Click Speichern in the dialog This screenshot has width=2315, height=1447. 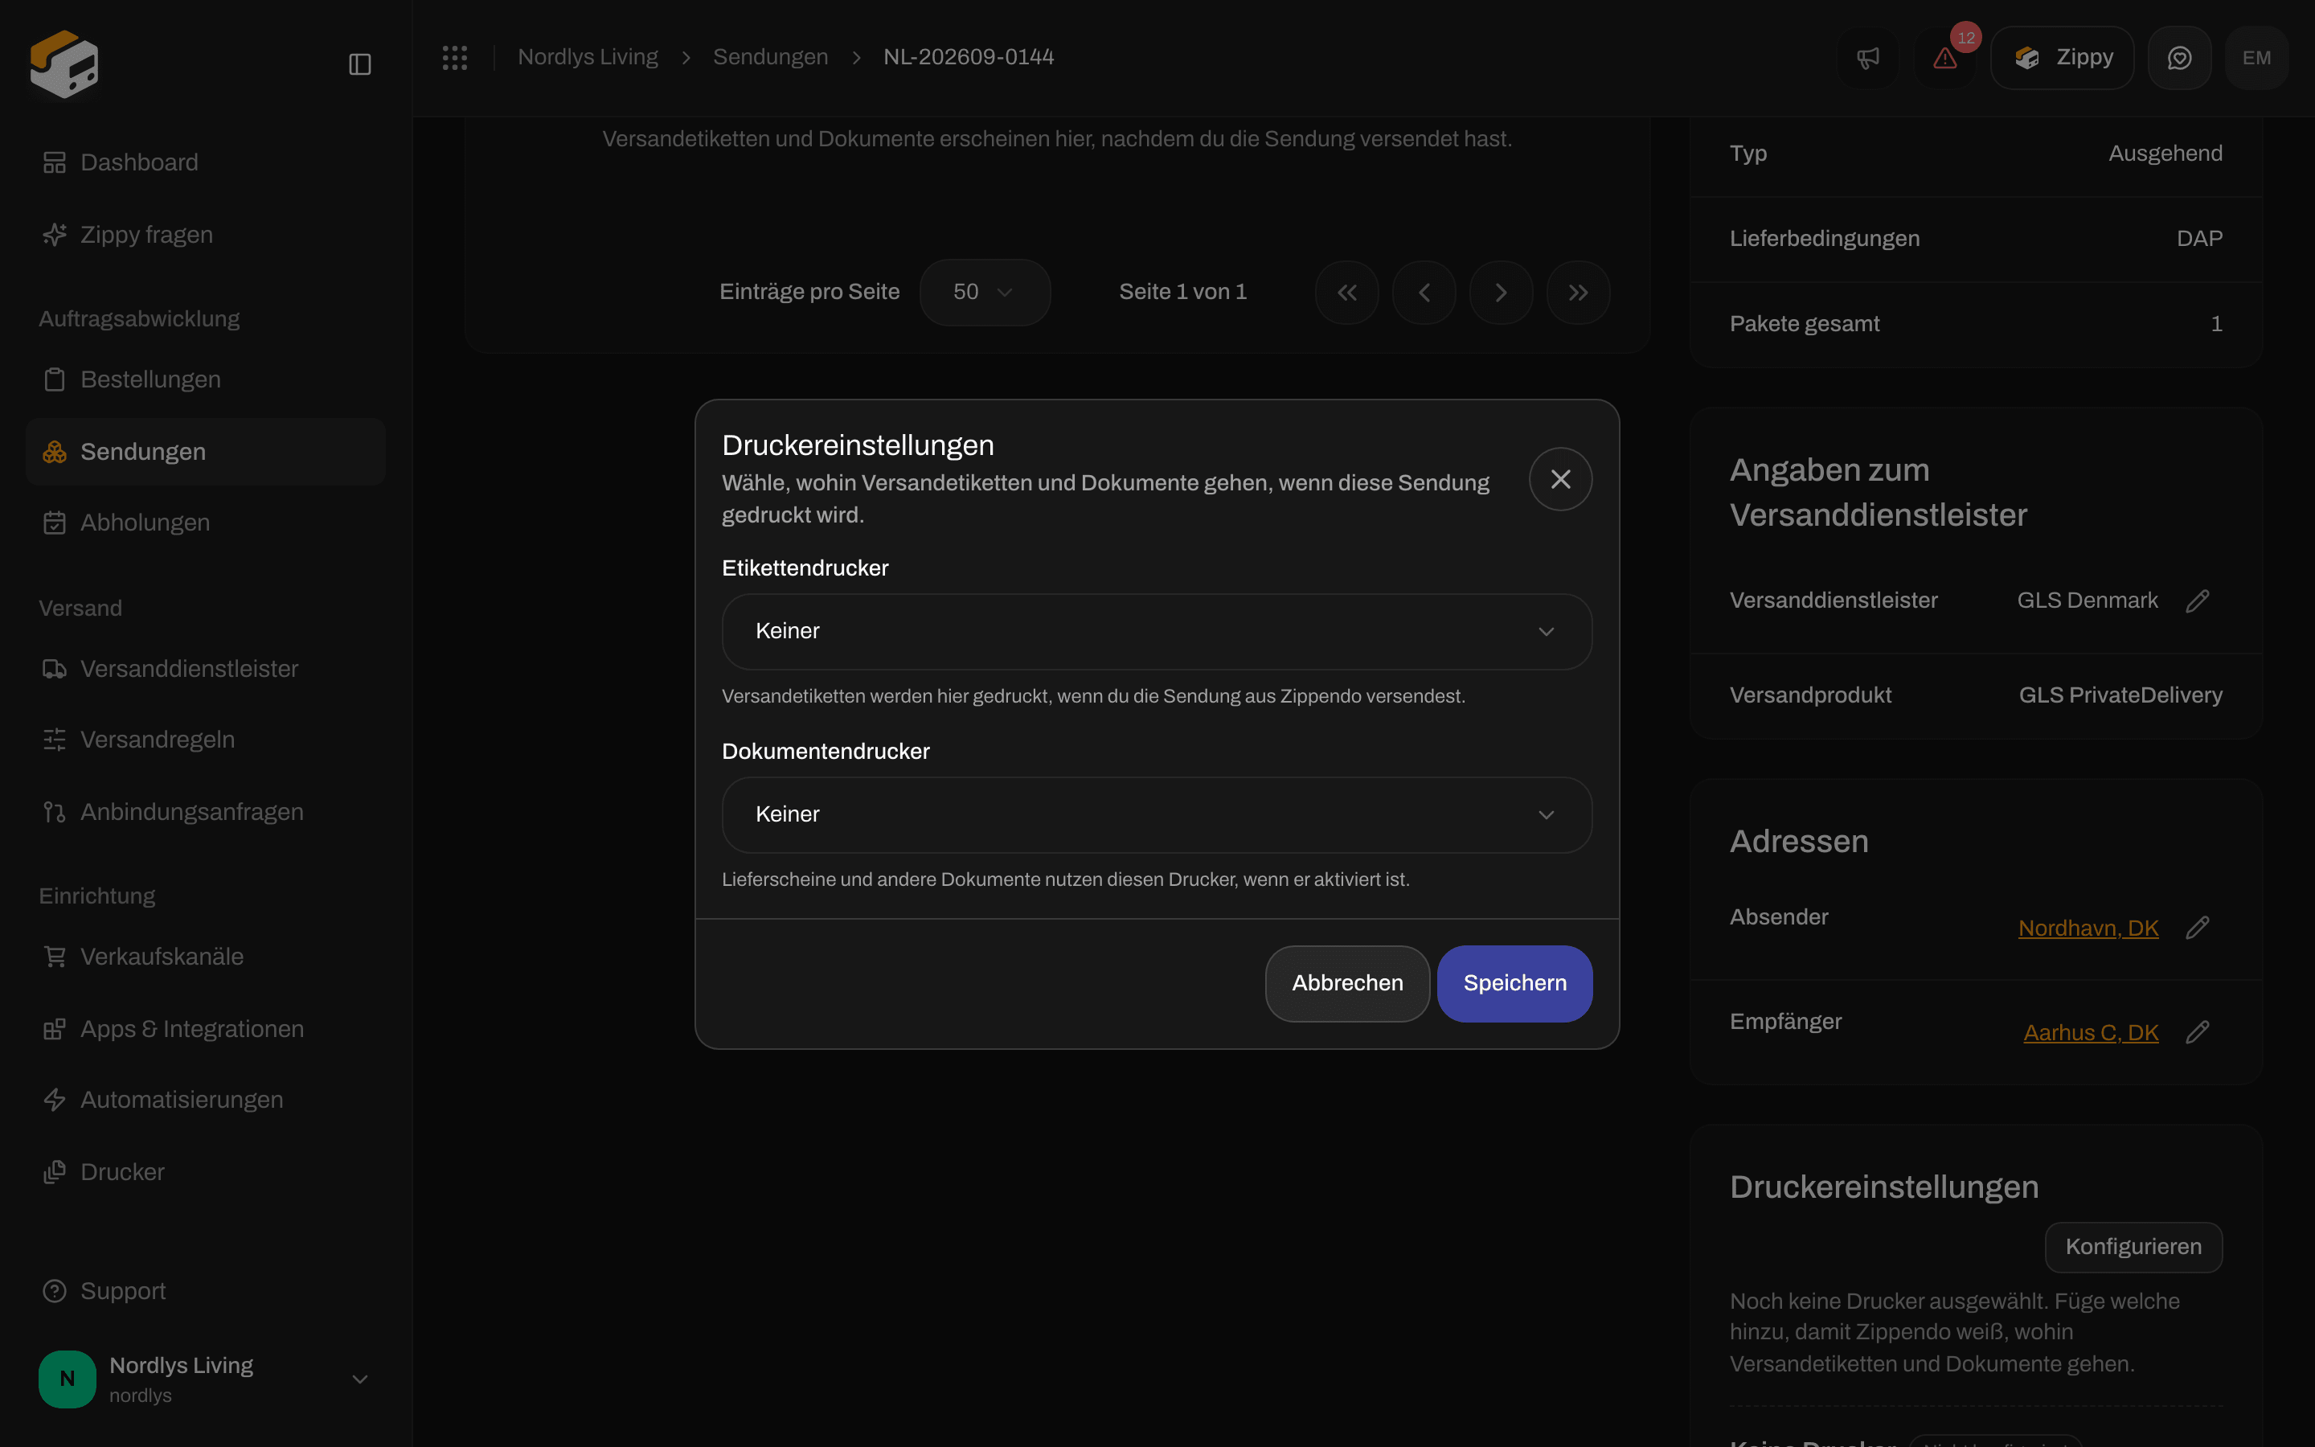1514,984
